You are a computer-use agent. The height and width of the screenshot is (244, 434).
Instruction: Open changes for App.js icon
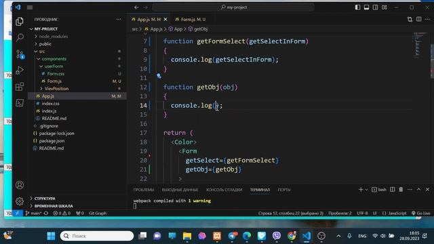click(x=410, y=19)
